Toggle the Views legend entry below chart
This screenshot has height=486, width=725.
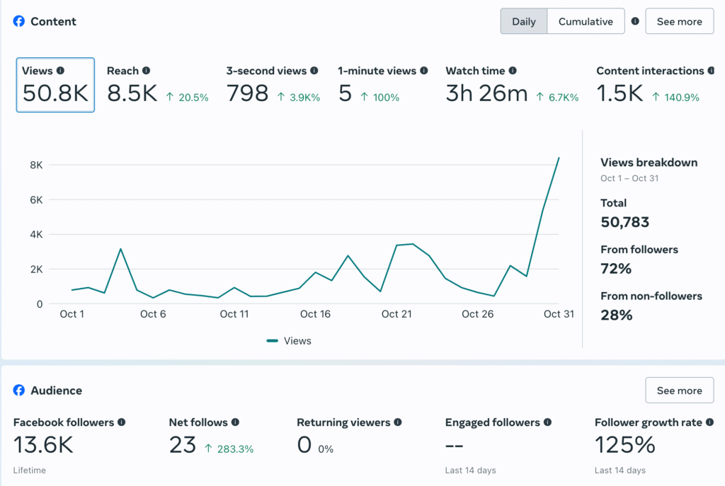tap(289, 341)
